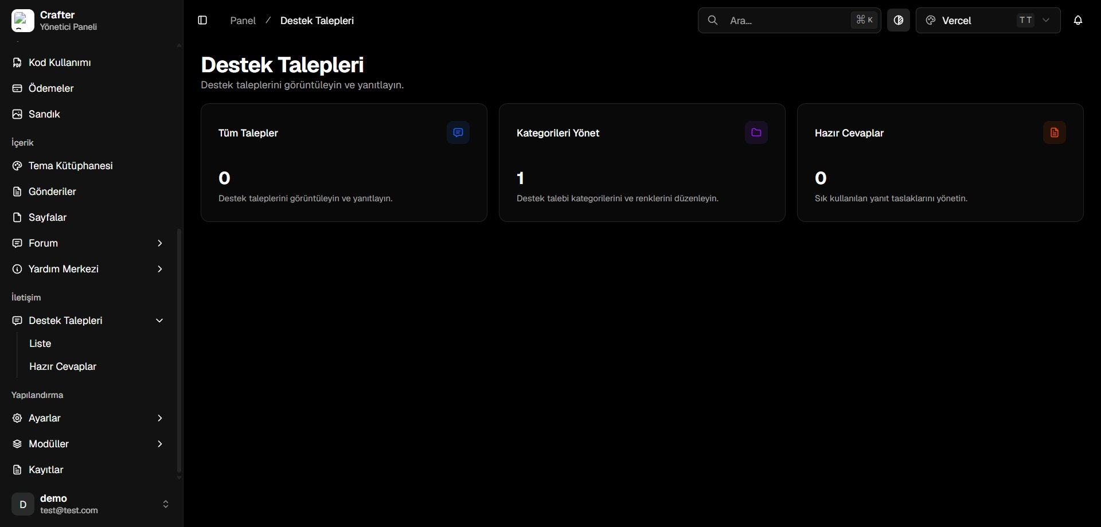Click the search magnifier icon

click(713, 21)
